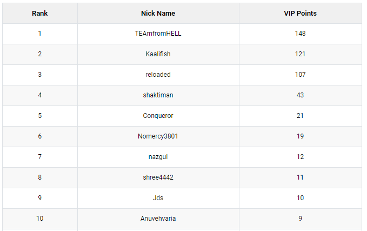Click the shaktiman nickname entry
Viewport: 367px width, 231px height.
158,95
